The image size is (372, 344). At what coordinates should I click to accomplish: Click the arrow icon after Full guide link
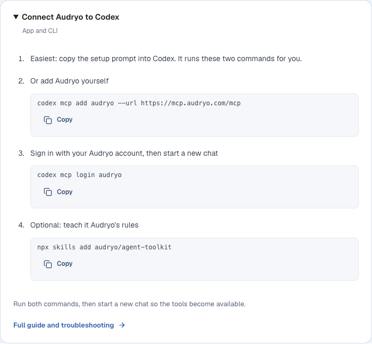122,325
